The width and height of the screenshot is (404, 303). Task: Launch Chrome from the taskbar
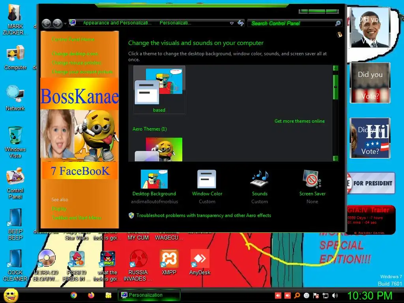coord(74,295)
